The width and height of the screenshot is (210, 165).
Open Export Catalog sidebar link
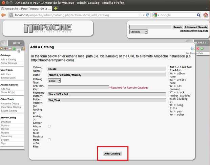[9, 111]
